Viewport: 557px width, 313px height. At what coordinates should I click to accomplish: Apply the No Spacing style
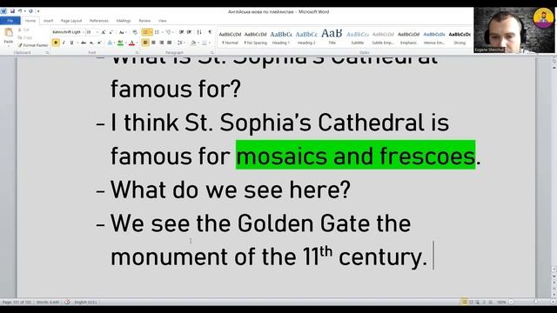click(x=255, y=37)
